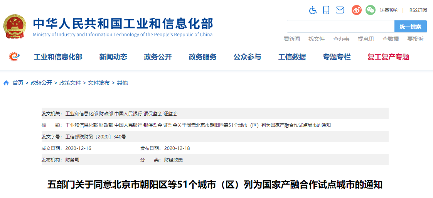The height and width of the screenshot is (198, 433).
Task: Click 访客预约 link
Action: point(389,10)
